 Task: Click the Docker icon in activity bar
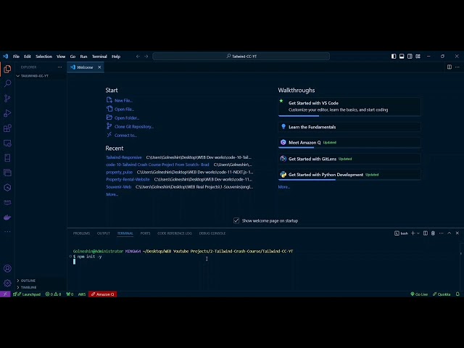(7, 217)
